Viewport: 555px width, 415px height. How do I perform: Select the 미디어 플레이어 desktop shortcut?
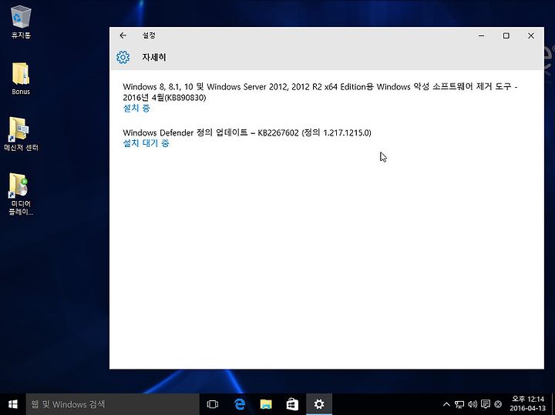pyautogui.click(x=21, y=194)
